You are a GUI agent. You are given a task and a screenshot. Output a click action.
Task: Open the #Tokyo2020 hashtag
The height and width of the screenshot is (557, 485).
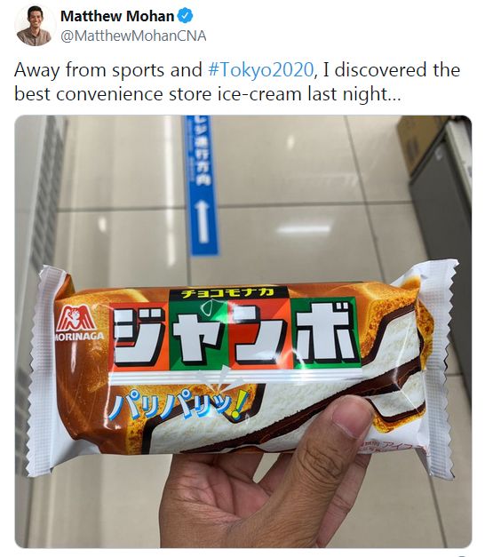(x=260, y=69)
